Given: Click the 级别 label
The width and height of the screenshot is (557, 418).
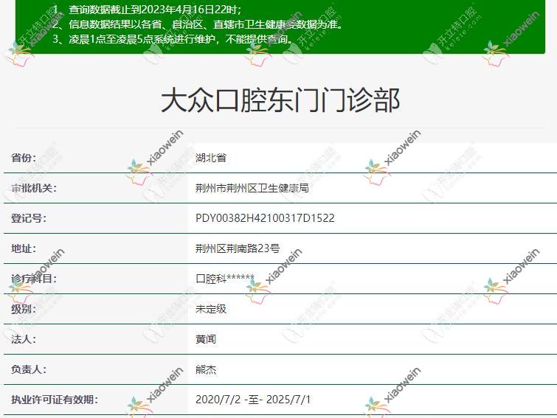Looking at the screenshot, I should 24,309.
